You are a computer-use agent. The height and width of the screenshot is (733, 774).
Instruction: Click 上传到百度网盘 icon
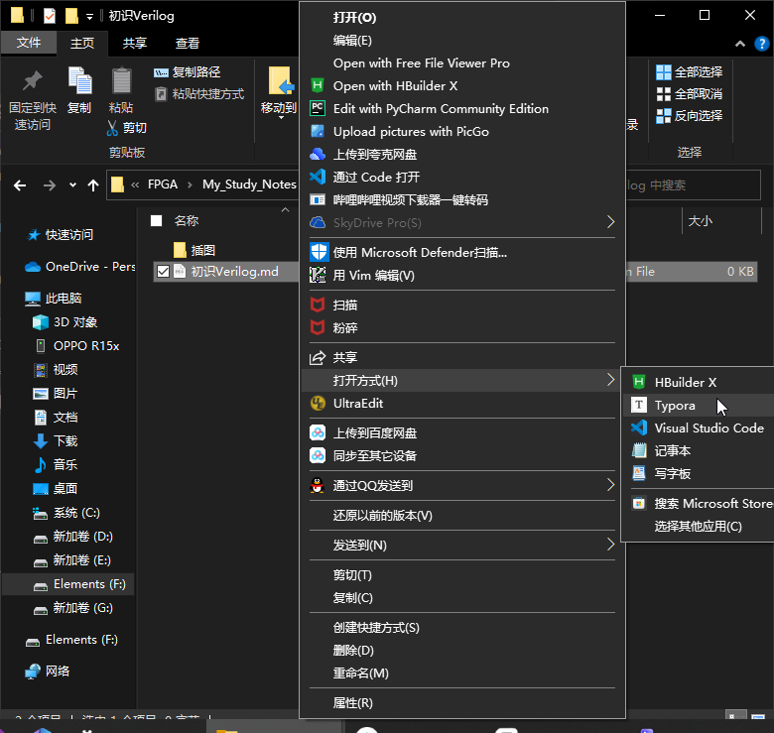(x=318, y=433)
